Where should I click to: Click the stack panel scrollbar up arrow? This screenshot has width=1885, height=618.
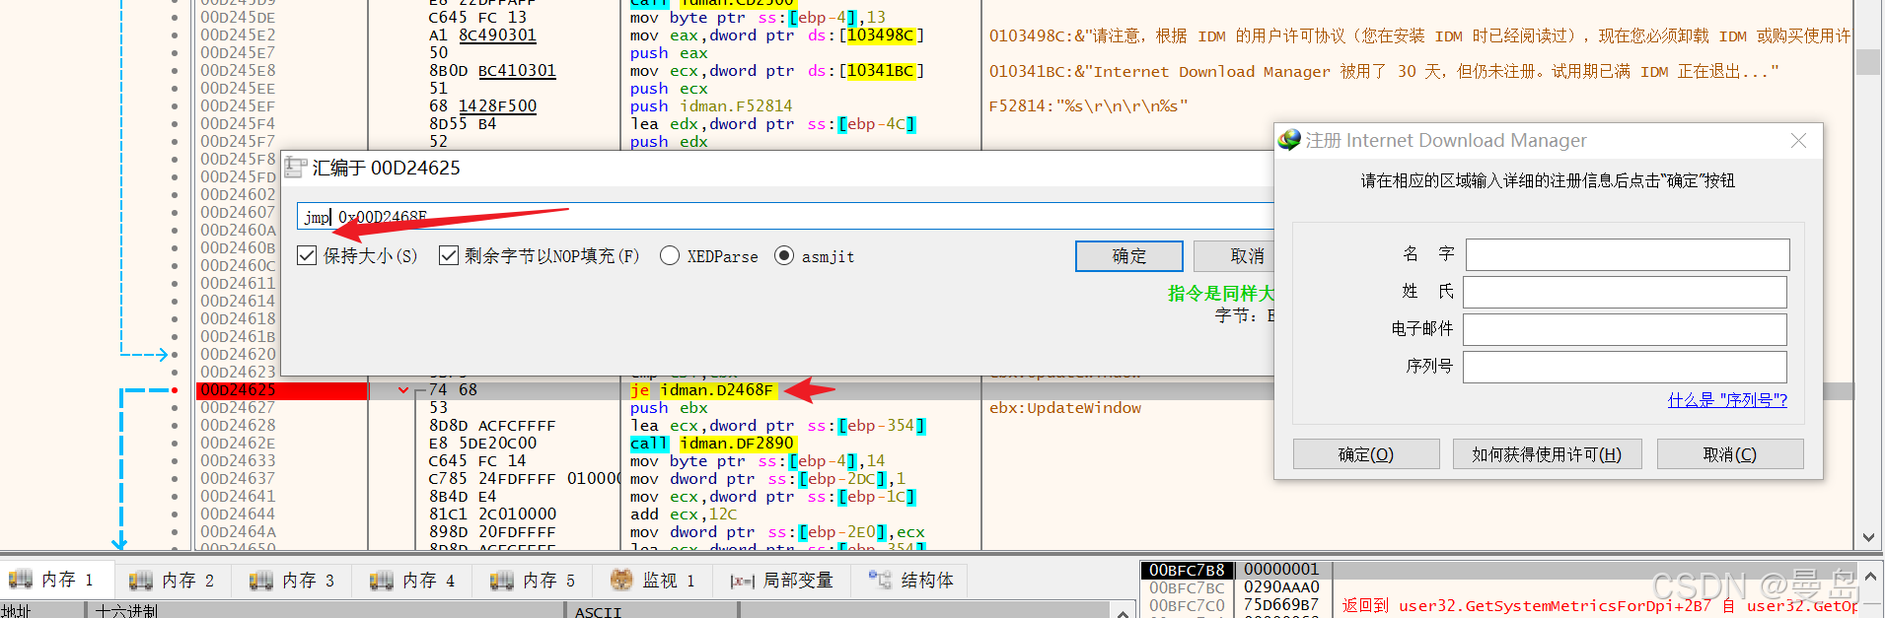(1871, 577)
